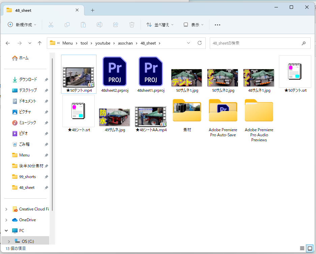
Task: Close the 48_sheet tab
Action: click(x=77, y=10)
